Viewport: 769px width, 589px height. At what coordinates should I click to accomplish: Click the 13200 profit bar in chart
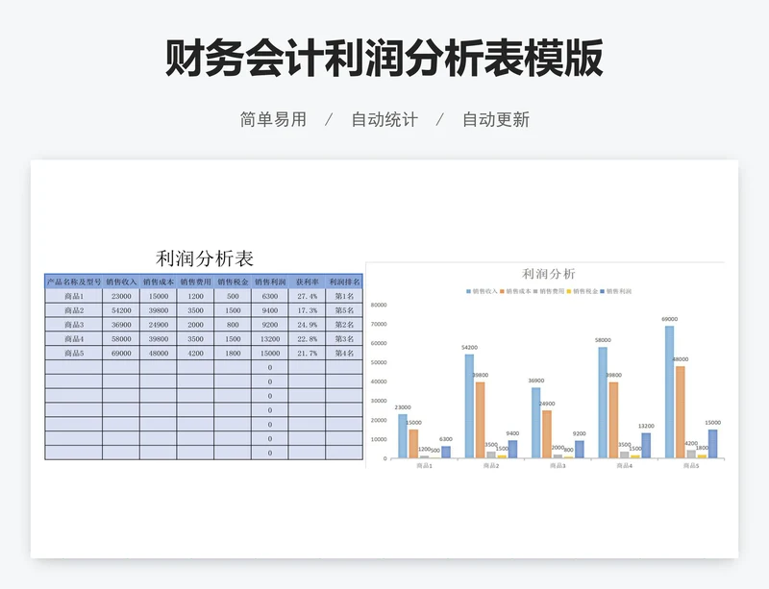pos(646,446)
